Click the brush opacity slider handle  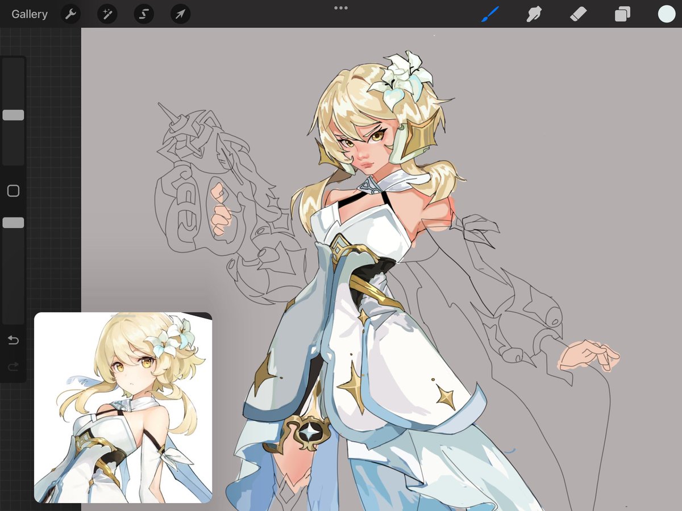13,223
